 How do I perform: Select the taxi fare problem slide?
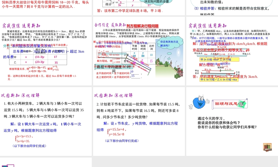pyautogui.click(x=46, y=51)
